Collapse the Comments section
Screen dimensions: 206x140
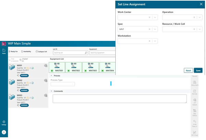pyautogui.click(x=51, y=91)
